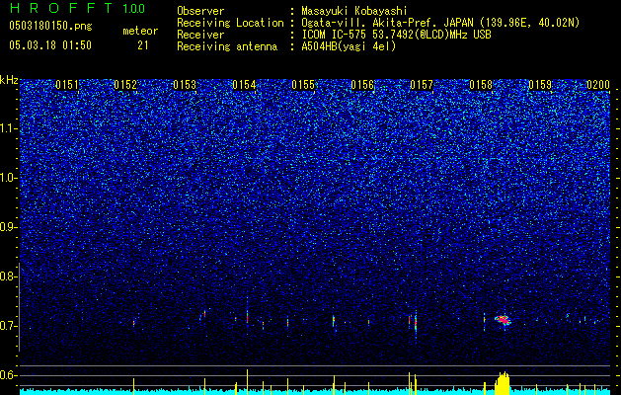621x395 pixels.
Task: Click the 0154 time marker
Action: (x=244, y=85)
